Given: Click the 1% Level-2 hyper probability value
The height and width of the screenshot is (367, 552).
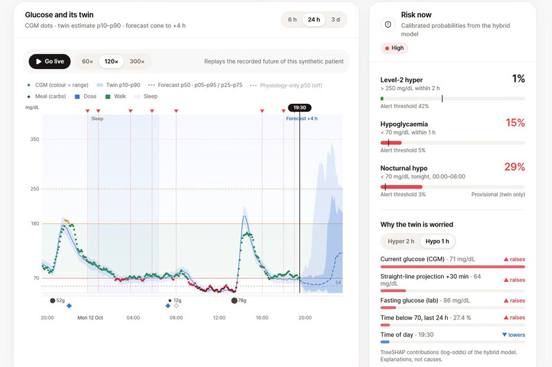Looking at the screenshot, I should tap(518, 79).
